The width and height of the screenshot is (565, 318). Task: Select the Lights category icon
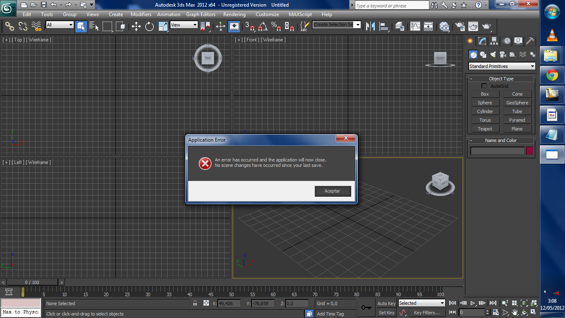tap(493, 55)
